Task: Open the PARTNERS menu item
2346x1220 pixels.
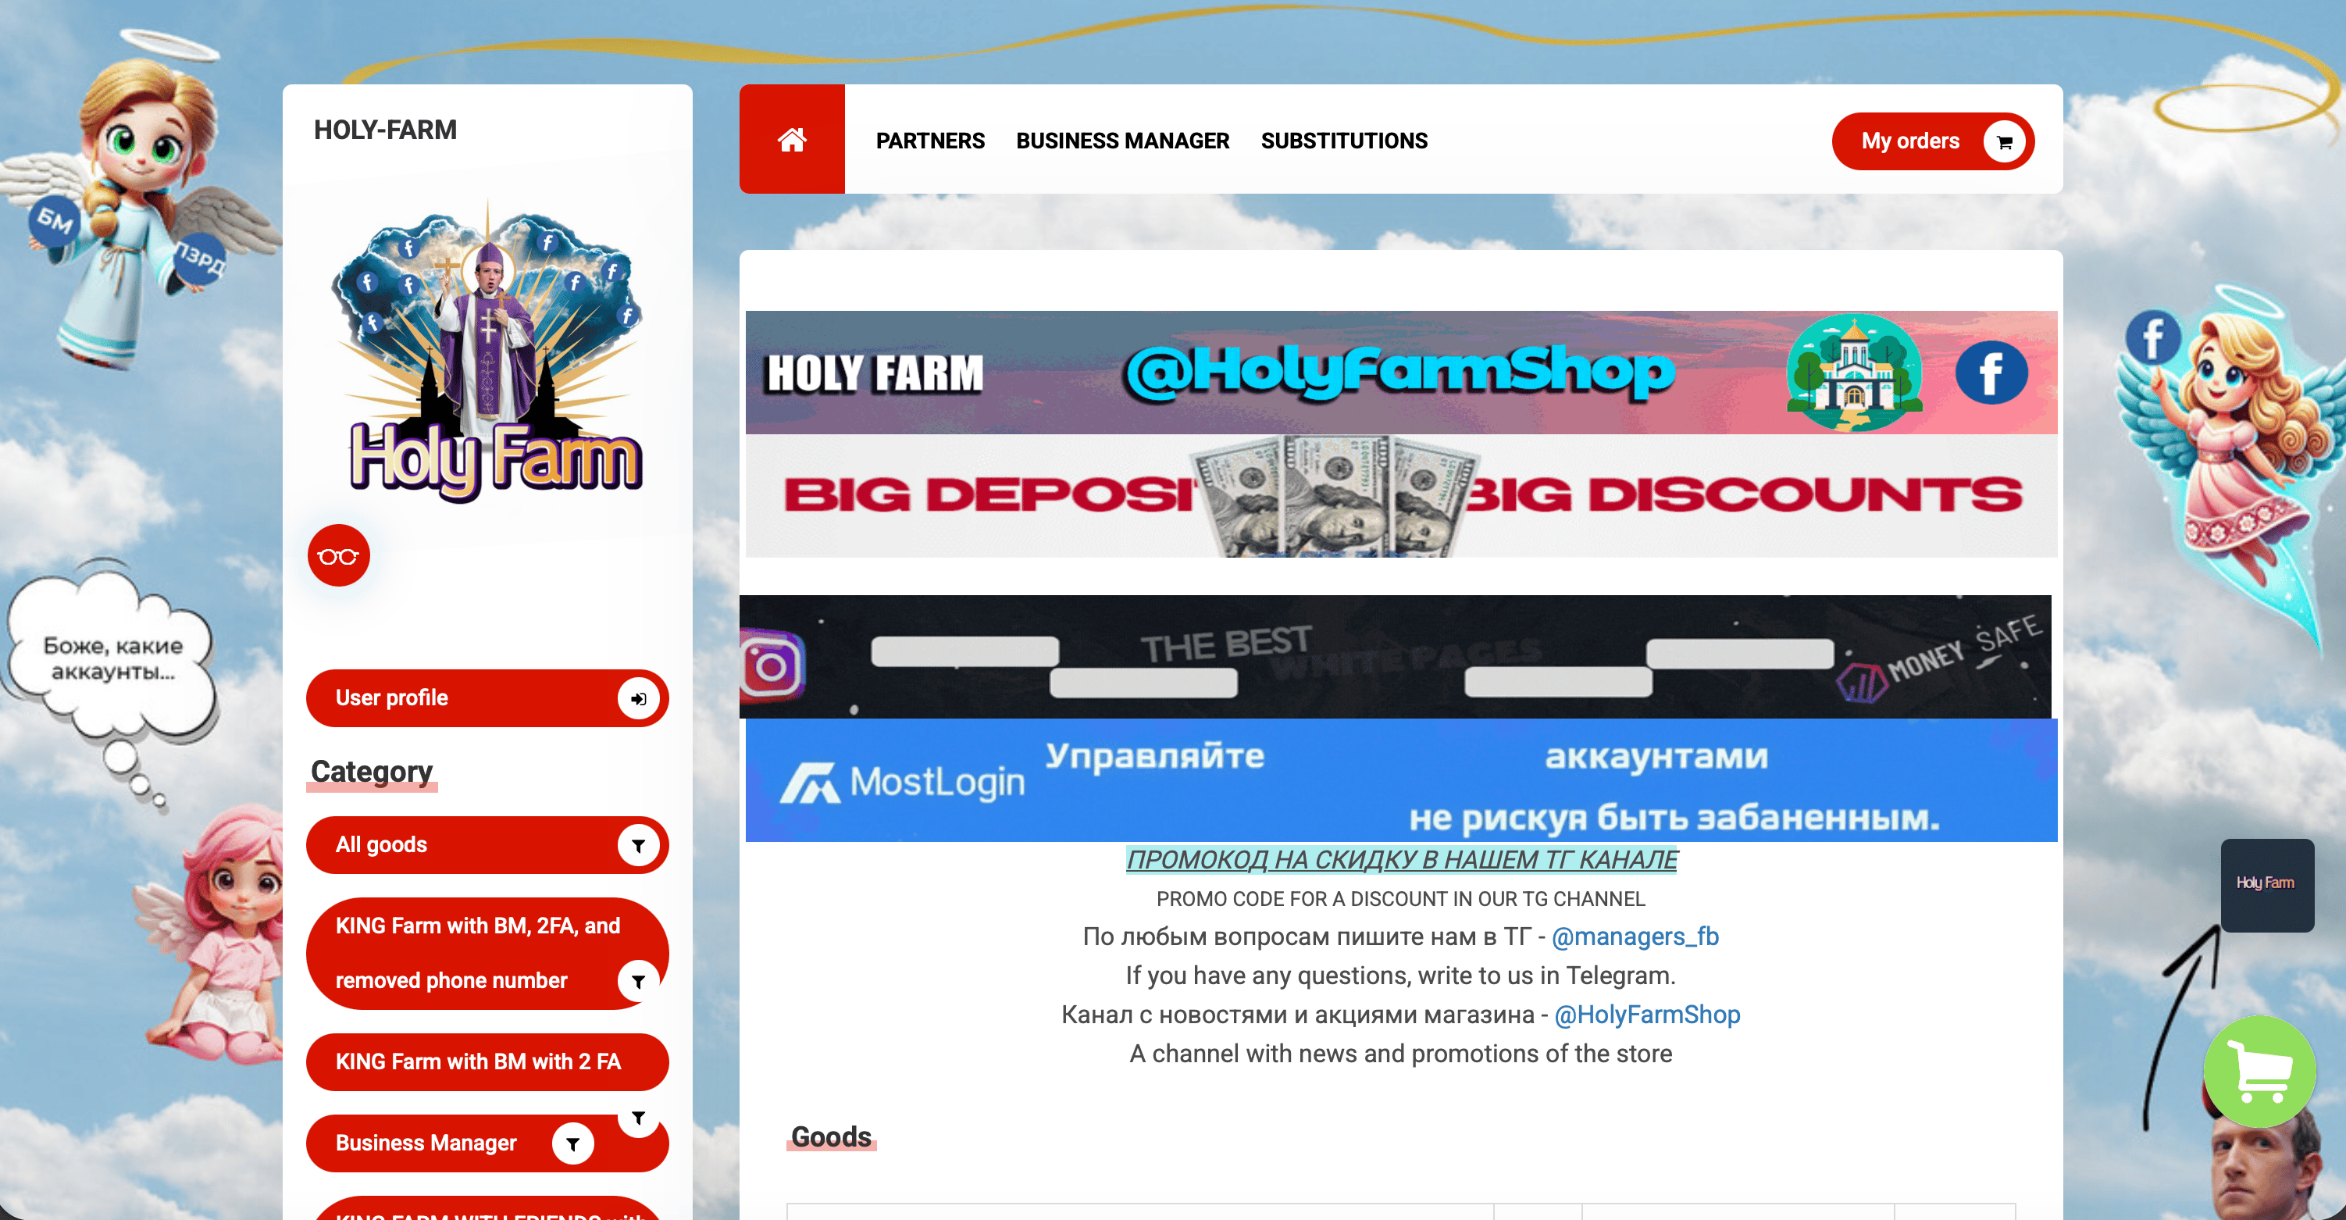Action: 930,141
